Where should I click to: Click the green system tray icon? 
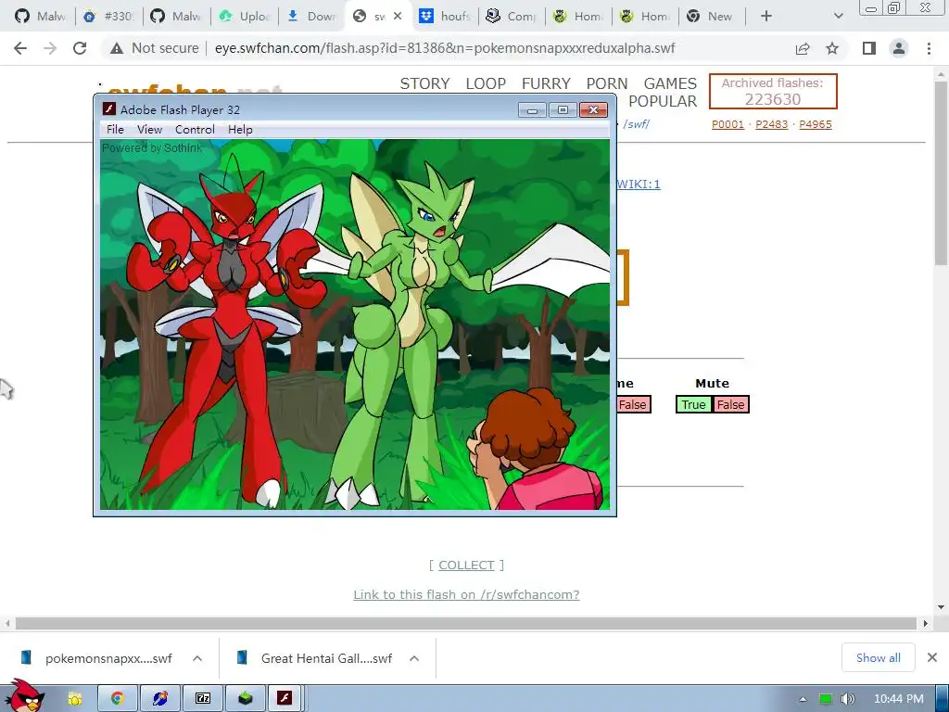[825, 699]
